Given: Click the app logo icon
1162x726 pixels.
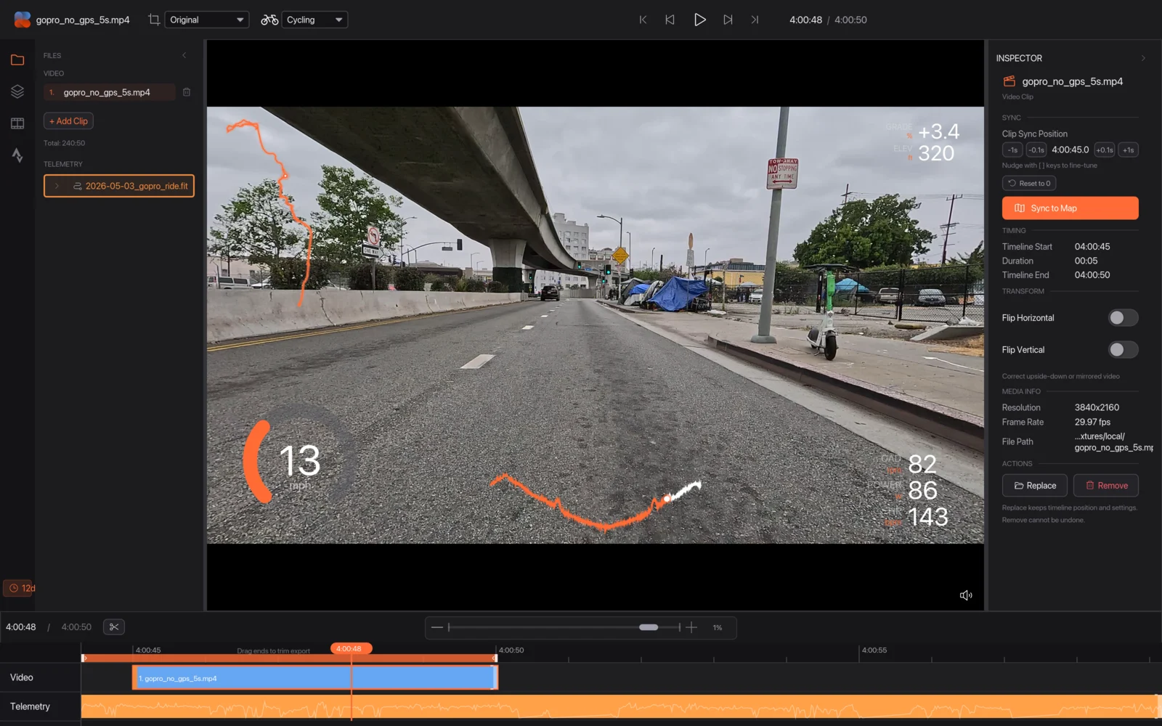Looking at the screenshot, I should pos(23,20).
